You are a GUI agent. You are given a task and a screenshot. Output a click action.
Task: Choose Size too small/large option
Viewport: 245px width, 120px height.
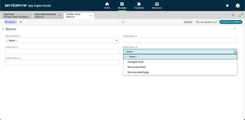coord(180,72)
